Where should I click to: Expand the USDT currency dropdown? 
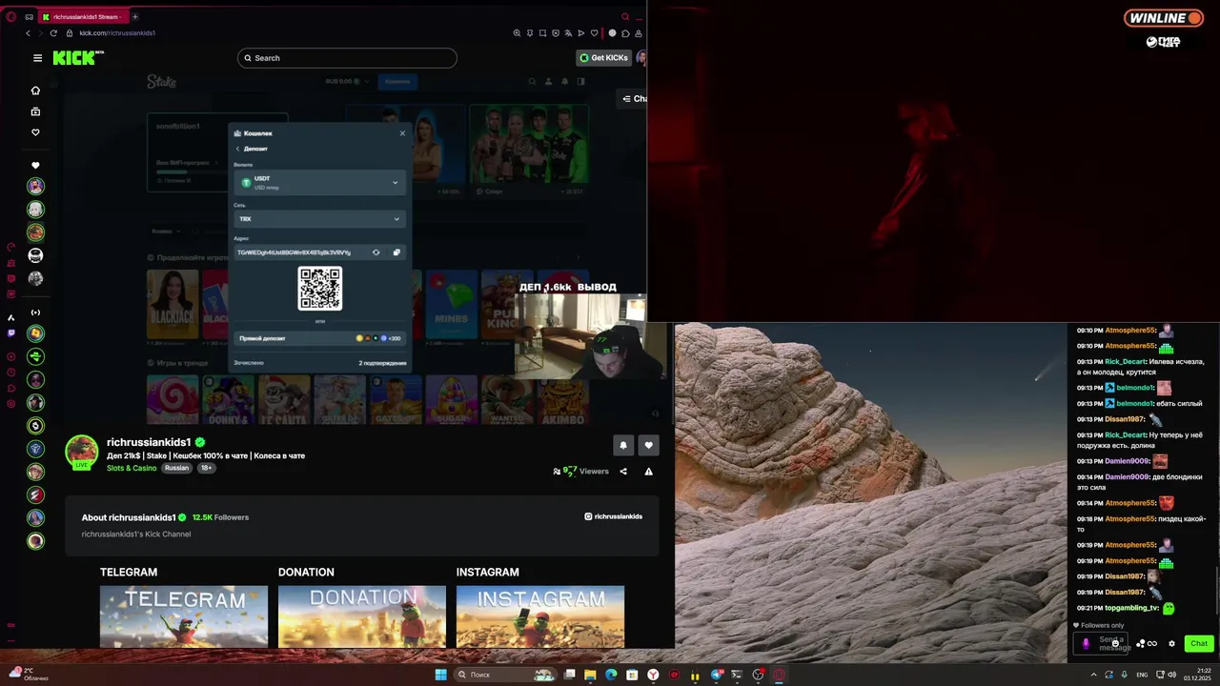[320, 182]
